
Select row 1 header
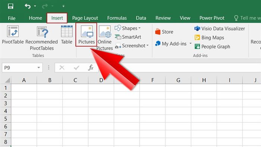click(x=6, y=88)
